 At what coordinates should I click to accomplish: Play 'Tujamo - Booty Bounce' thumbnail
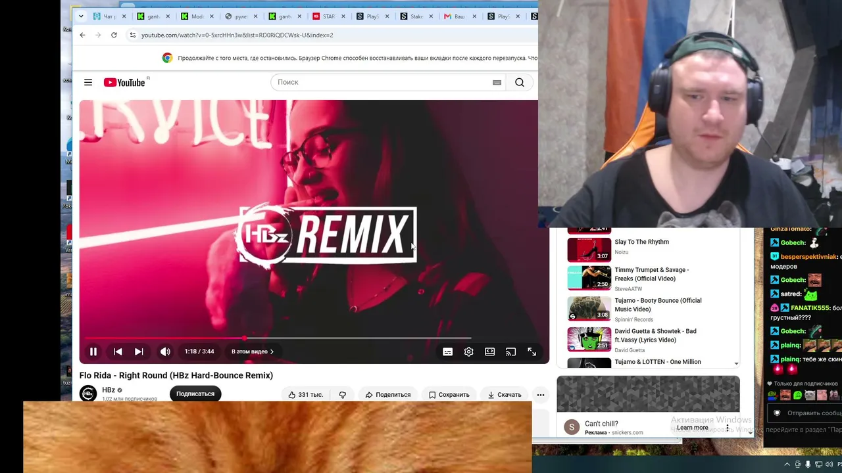coord(589,308)
